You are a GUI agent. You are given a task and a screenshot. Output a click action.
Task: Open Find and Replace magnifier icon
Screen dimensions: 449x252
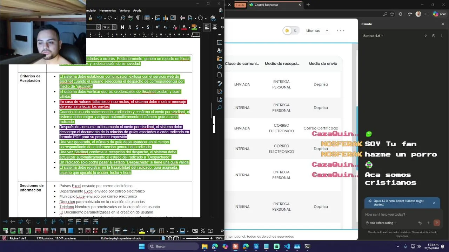pyautogui.click(x=123, y=18)
